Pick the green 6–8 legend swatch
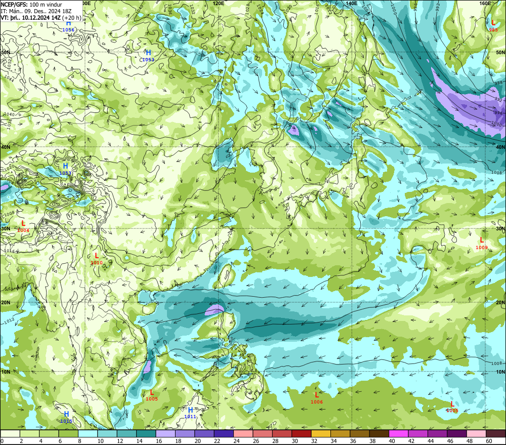506x445 pixels. (68, 433)
